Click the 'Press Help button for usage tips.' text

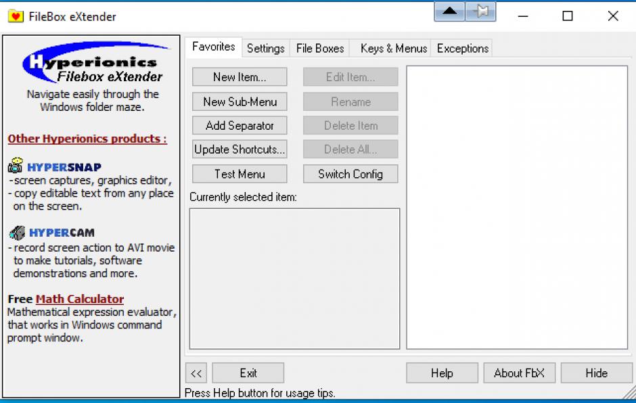tap(260, 393)
